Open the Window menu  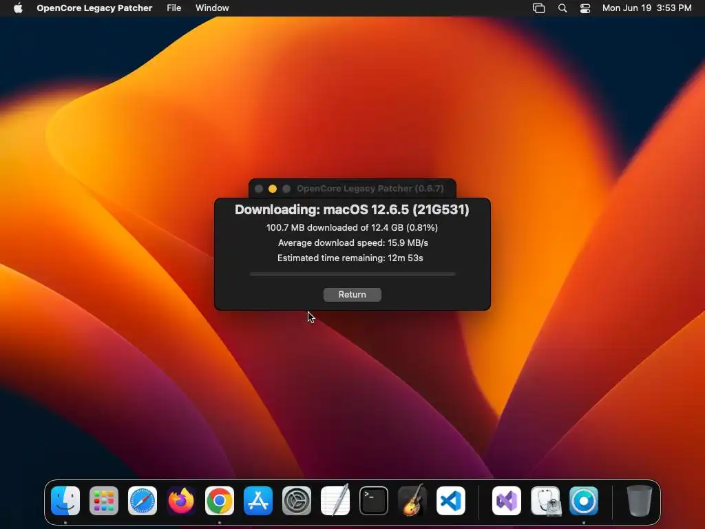coord(212,8)
